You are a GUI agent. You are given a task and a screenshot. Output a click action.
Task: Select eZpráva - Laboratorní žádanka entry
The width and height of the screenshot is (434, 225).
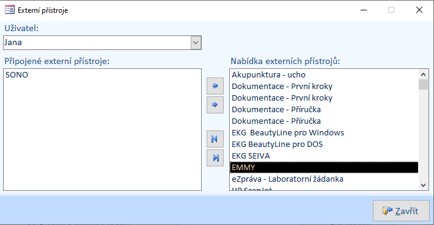[324, 179]
